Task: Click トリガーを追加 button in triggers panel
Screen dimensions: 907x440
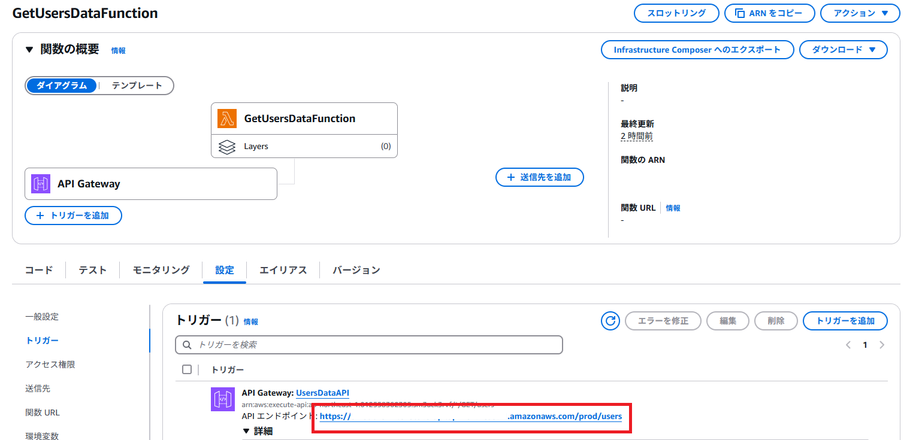Action: 845,321
